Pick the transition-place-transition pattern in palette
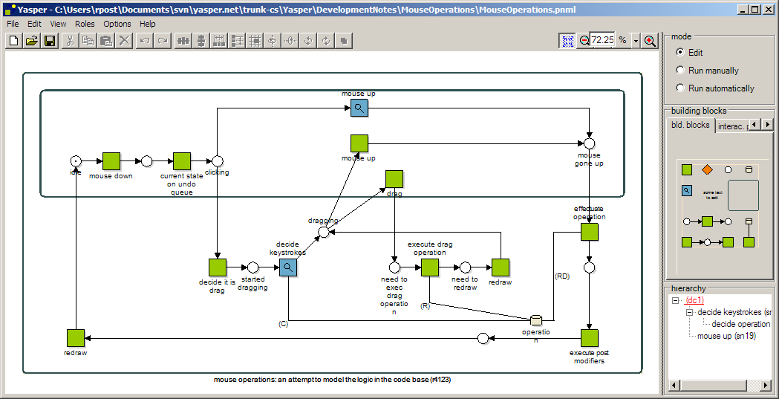 (708, 242)
